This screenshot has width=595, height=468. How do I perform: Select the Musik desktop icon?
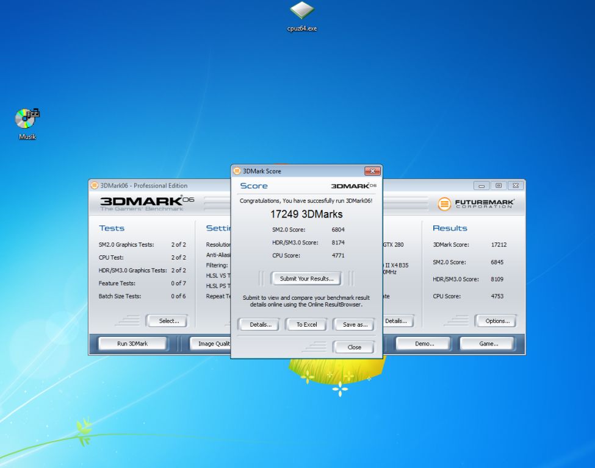point(27,124)
